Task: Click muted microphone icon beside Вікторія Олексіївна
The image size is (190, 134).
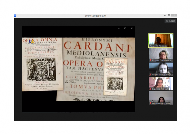Action: coord(151,60)
